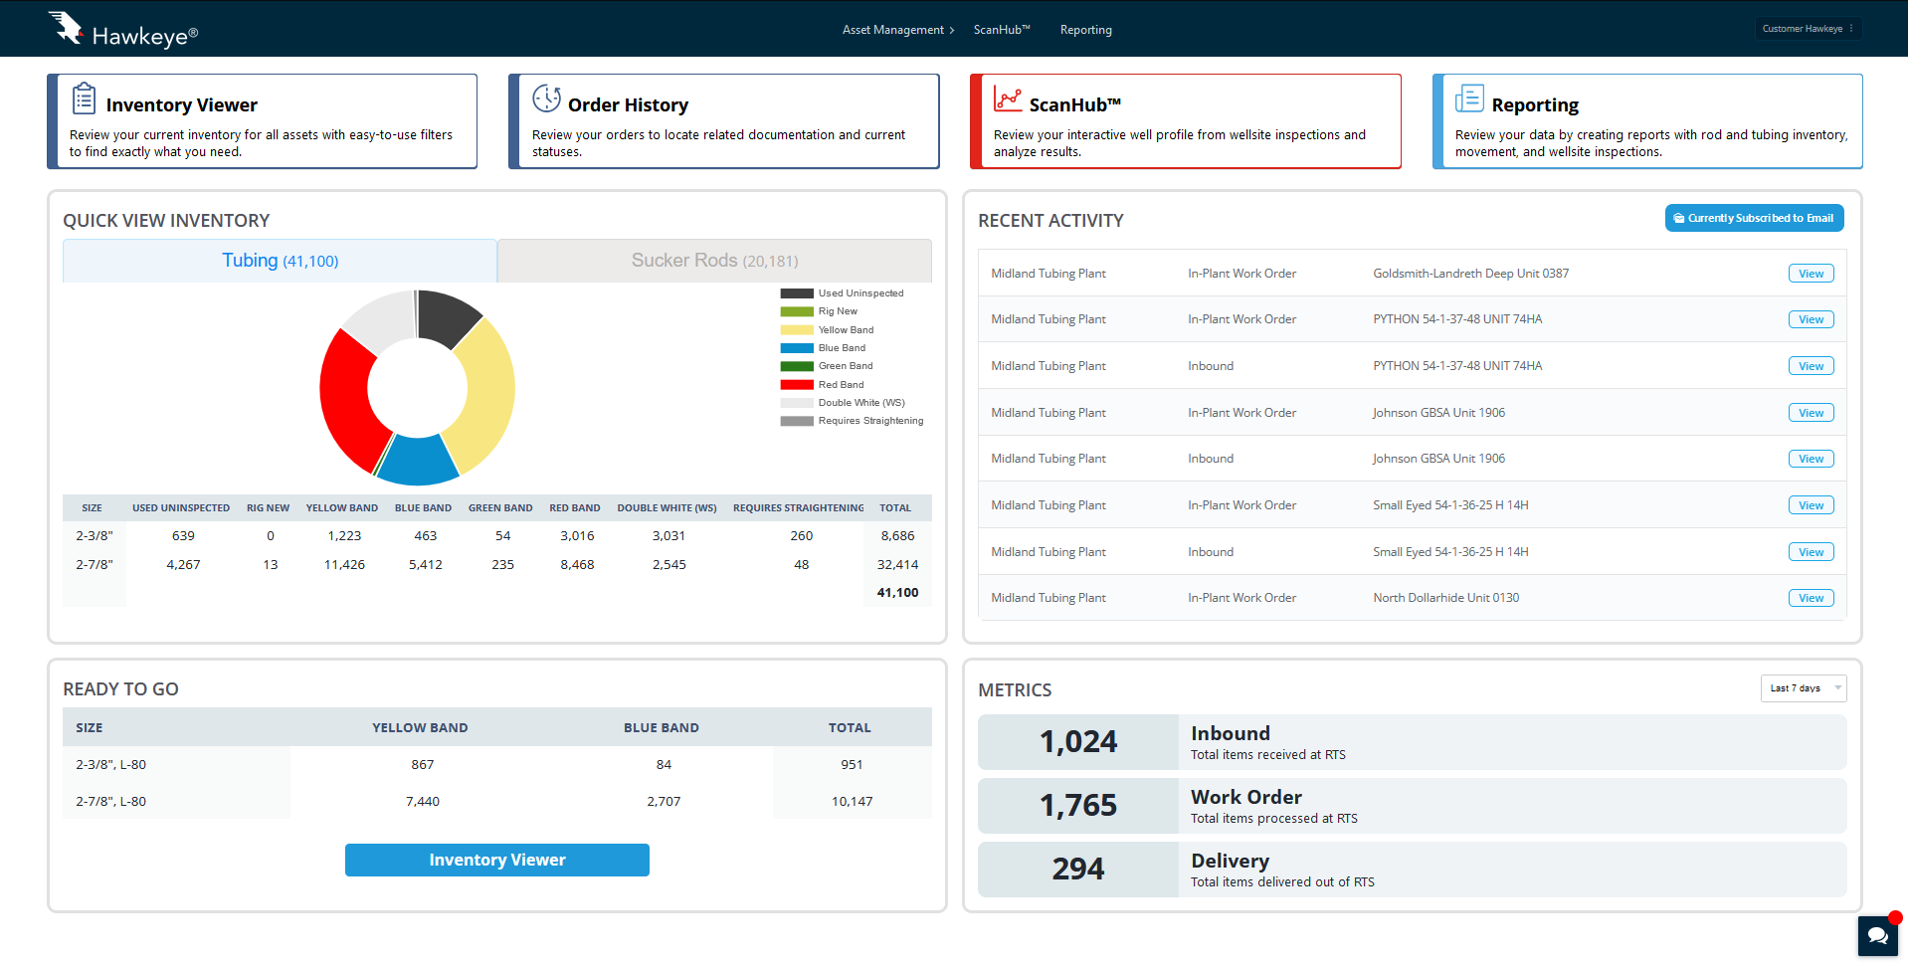Expand the Asset Management menu
Viewport: 1908px width, 968px height.
tap(897, 30)
